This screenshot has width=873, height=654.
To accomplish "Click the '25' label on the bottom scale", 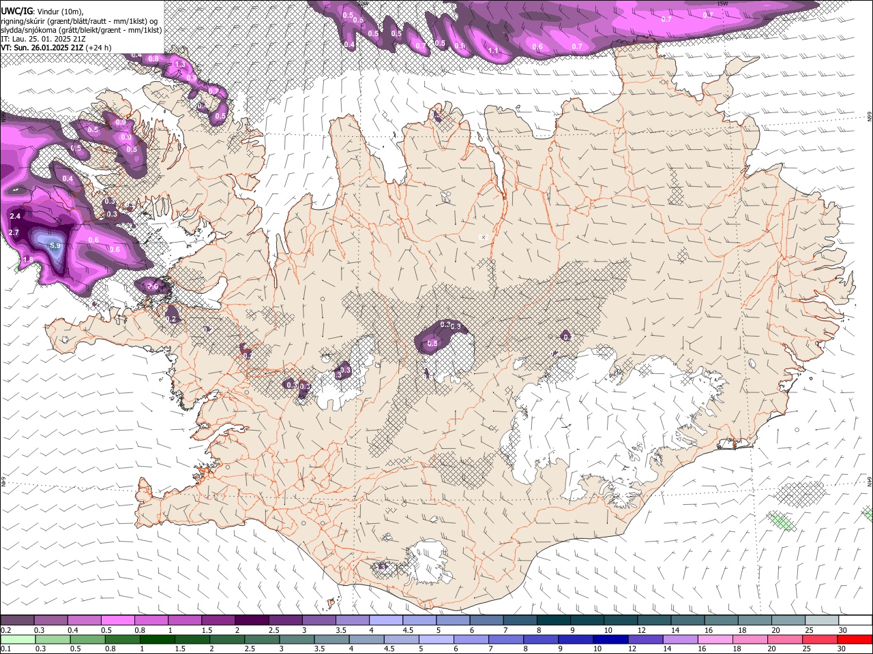I will [x=806, y=649].
